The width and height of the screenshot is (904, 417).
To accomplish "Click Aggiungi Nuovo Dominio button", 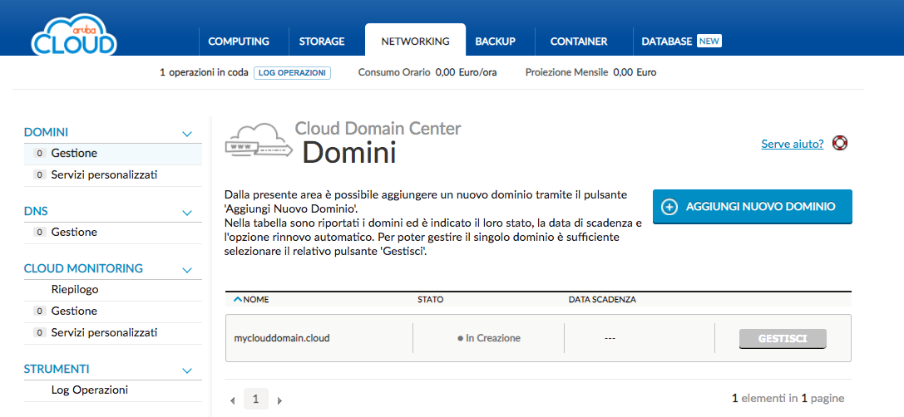I will [x=753, y=207].
